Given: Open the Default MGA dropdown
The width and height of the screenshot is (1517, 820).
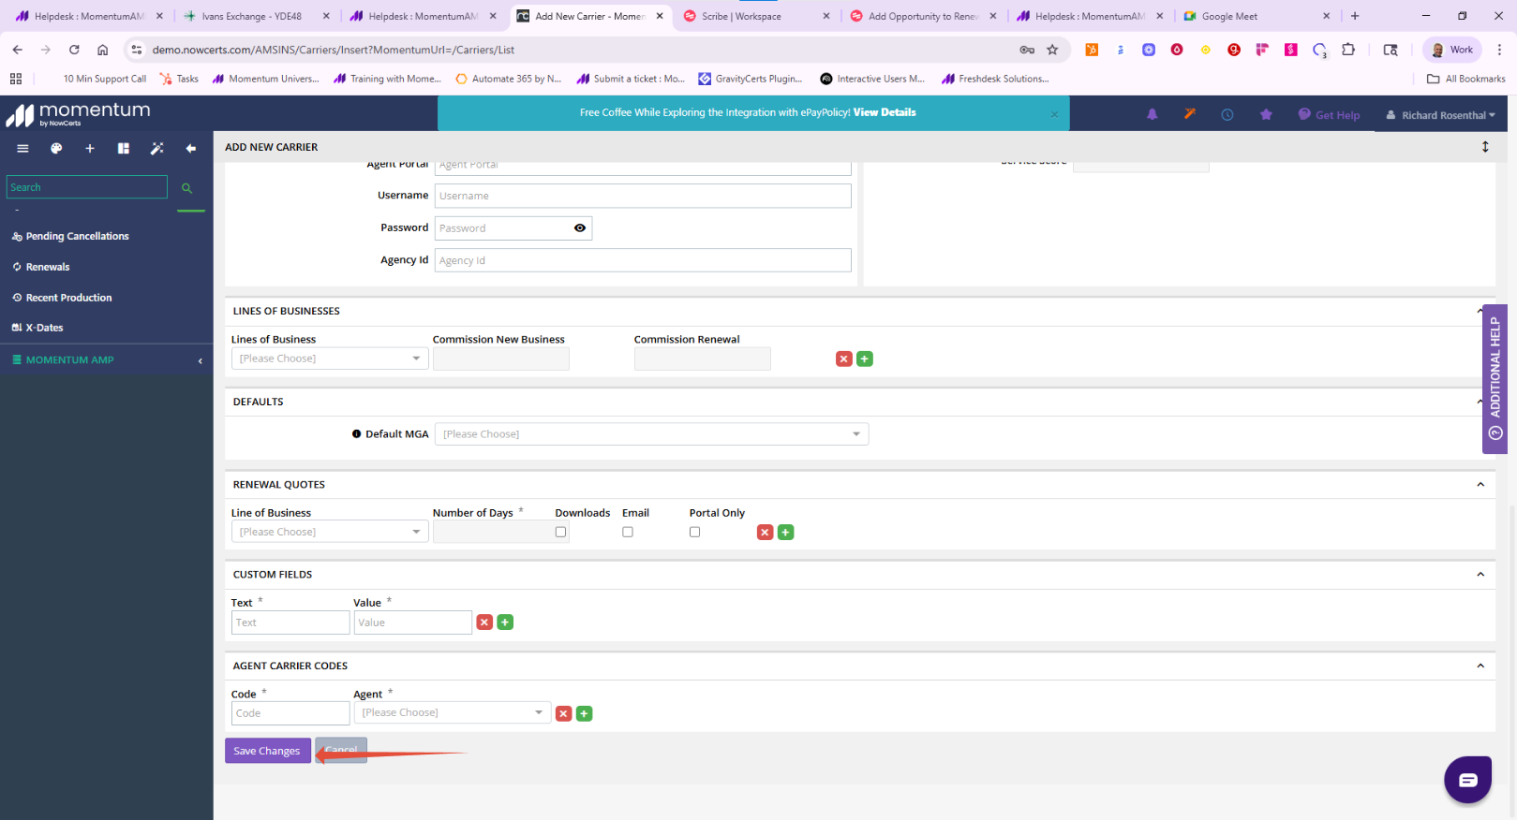Looking at the screenshot, I should click(652, 434).
